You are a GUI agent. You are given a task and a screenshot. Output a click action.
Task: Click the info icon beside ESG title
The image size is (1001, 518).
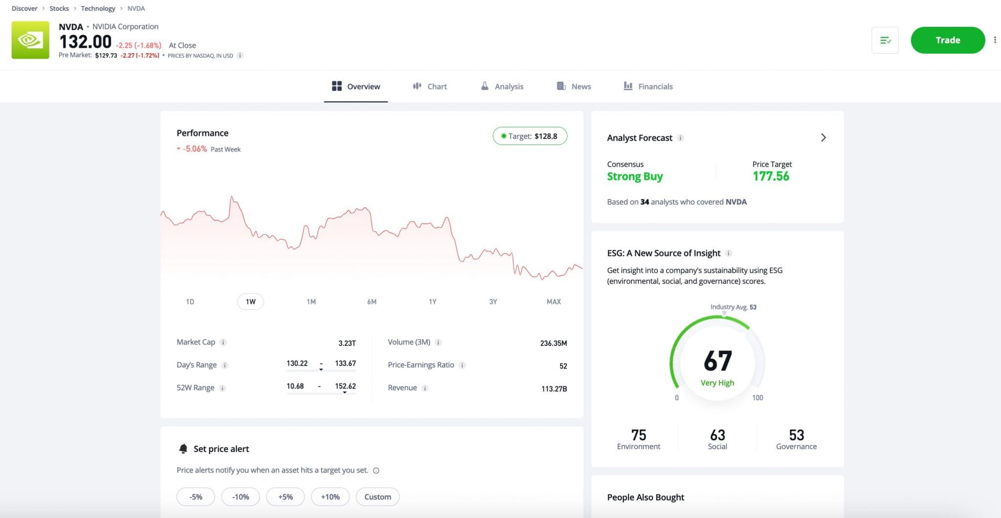coord(728,253)
